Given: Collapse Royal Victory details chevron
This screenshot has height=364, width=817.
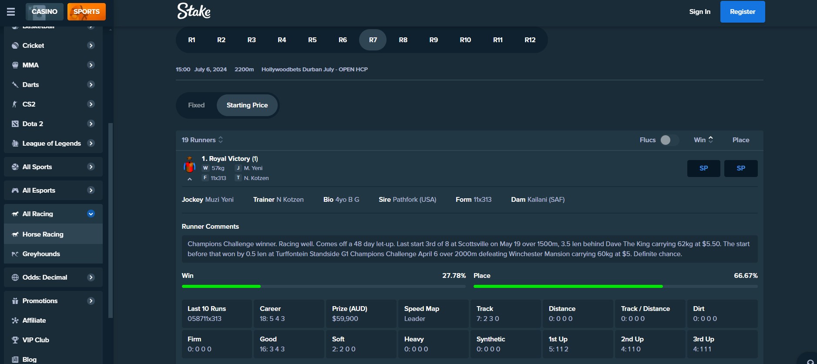Looking at the screenshot, I should click(190, 179).
